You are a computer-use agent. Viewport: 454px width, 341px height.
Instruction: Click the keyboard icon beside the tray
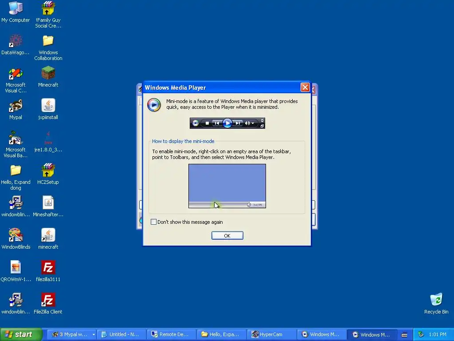tap(404, 335)
